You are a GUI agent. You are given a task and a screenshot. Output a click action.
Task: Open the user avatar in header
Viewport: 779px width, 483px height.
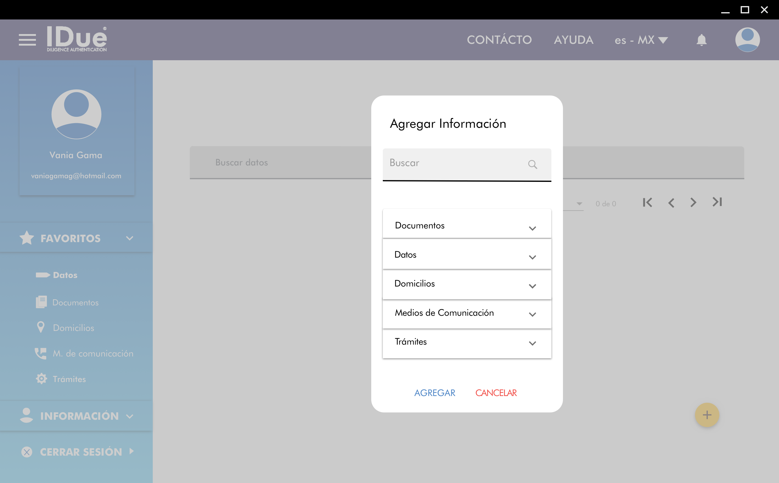point(747,40)
